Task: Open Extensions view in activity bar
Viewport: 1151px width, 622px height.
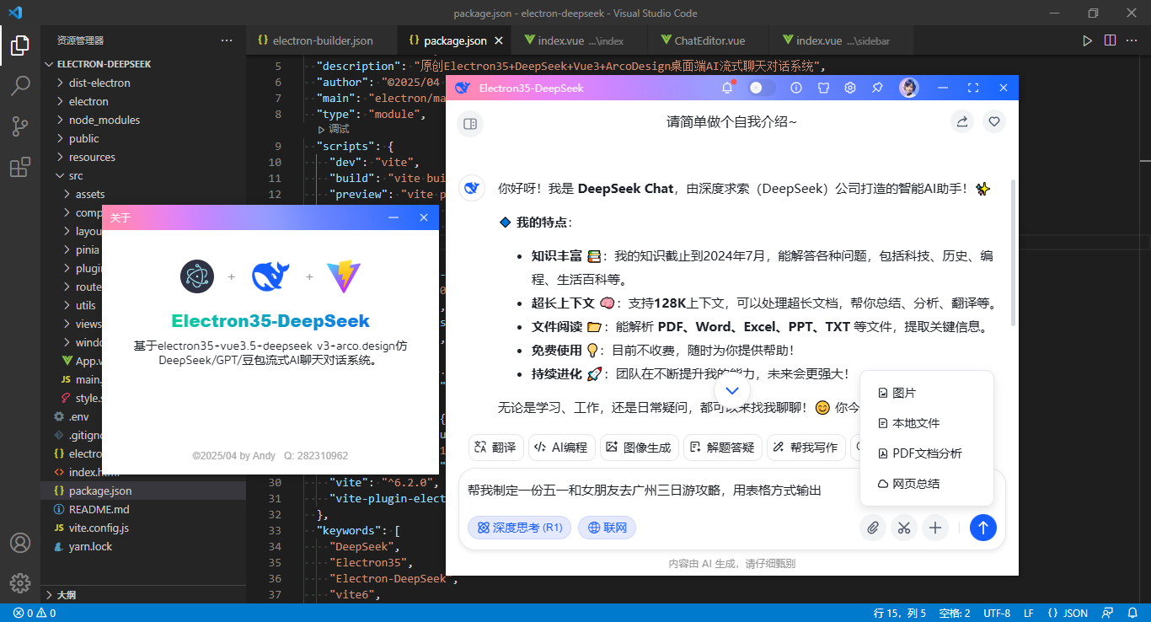Action: [20, 167]
